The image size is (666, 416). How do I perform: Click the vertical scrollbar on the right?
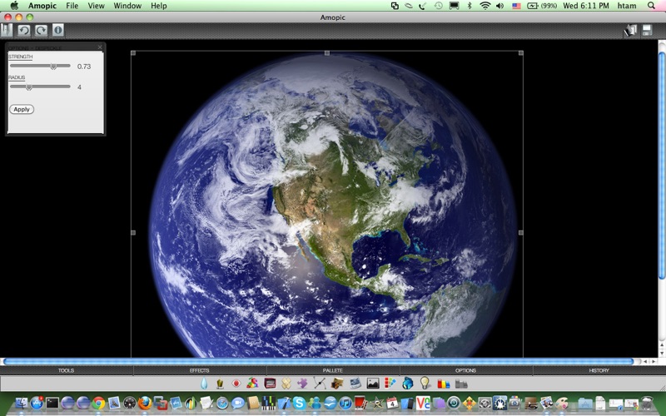pyautogui.click(x=662, y=166)
